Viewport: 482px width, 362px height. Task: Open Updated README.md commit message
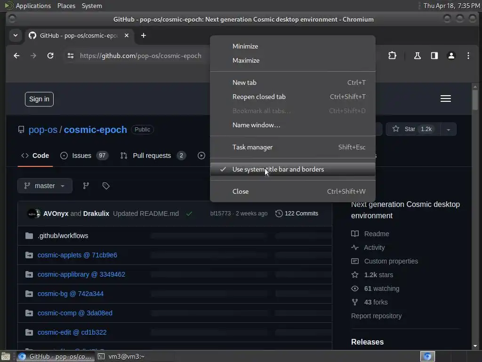(x=146, y=214)
